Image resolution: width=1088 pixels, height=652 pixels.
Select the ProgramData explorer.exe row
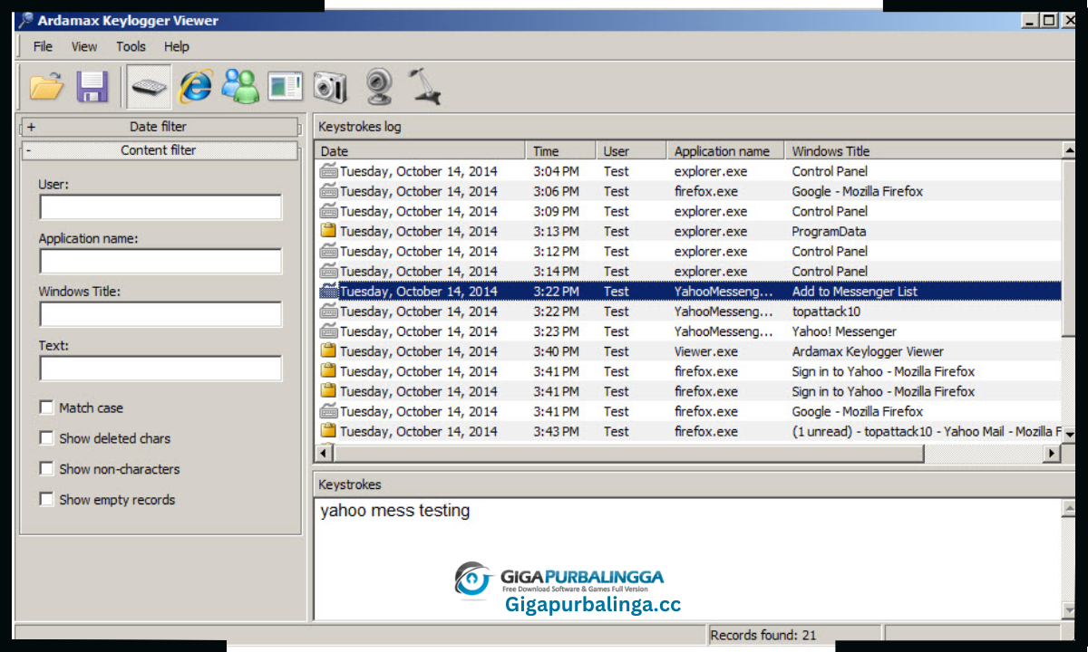pyautogui.click(x=689, y=231)
